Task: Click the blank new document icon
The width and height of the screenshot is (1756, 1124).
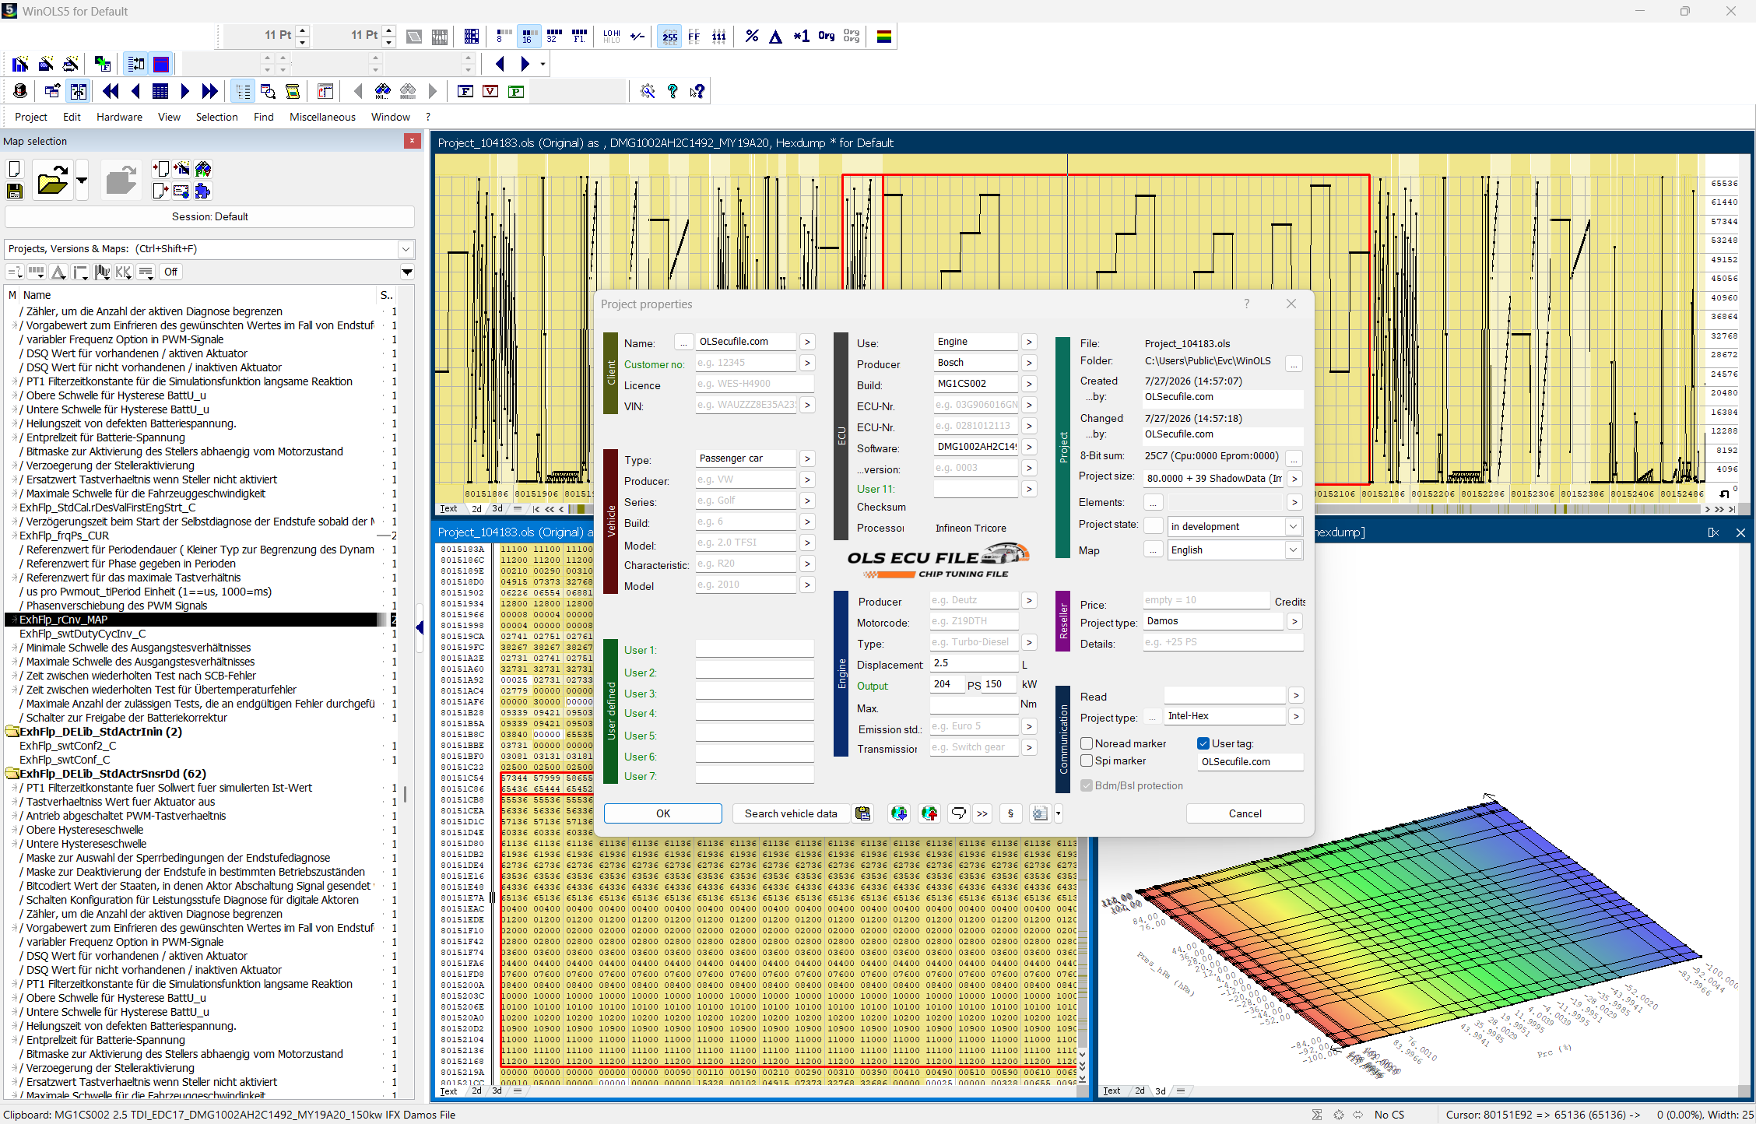Action: pos(15,169)
